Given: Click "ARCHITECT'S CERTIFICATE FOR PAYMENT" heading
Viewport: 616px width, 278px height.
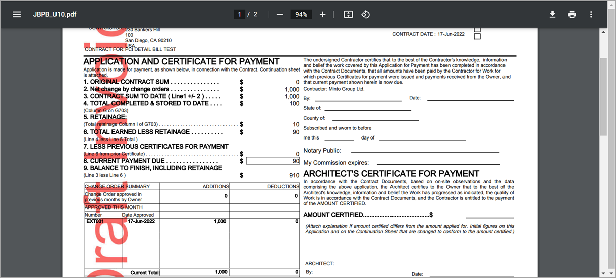Looking at the screenshot, I should pyautogui.click(x=391, y=174).
